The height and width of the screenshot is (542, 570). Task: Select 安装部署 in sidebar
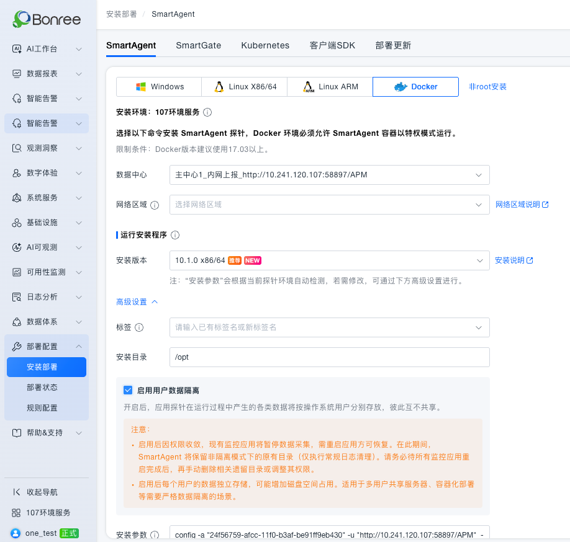pos(47,367)
